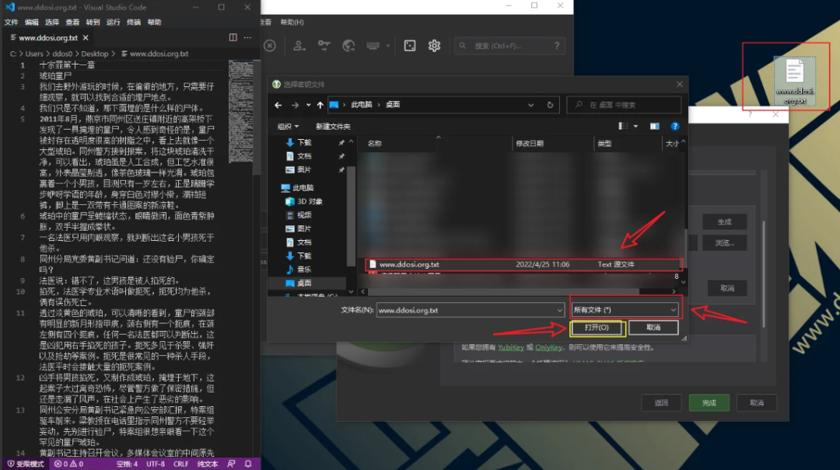Open the notifications bell in VS Code status bar
This screenshot has width=840, height=470.
coord(248,464)
